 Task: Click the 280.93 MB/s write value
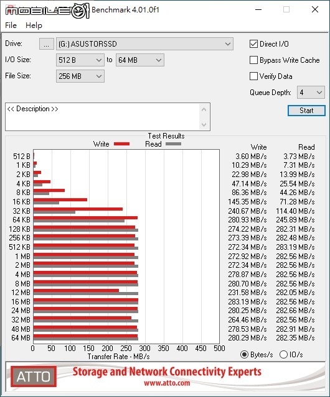click(247, 220)
